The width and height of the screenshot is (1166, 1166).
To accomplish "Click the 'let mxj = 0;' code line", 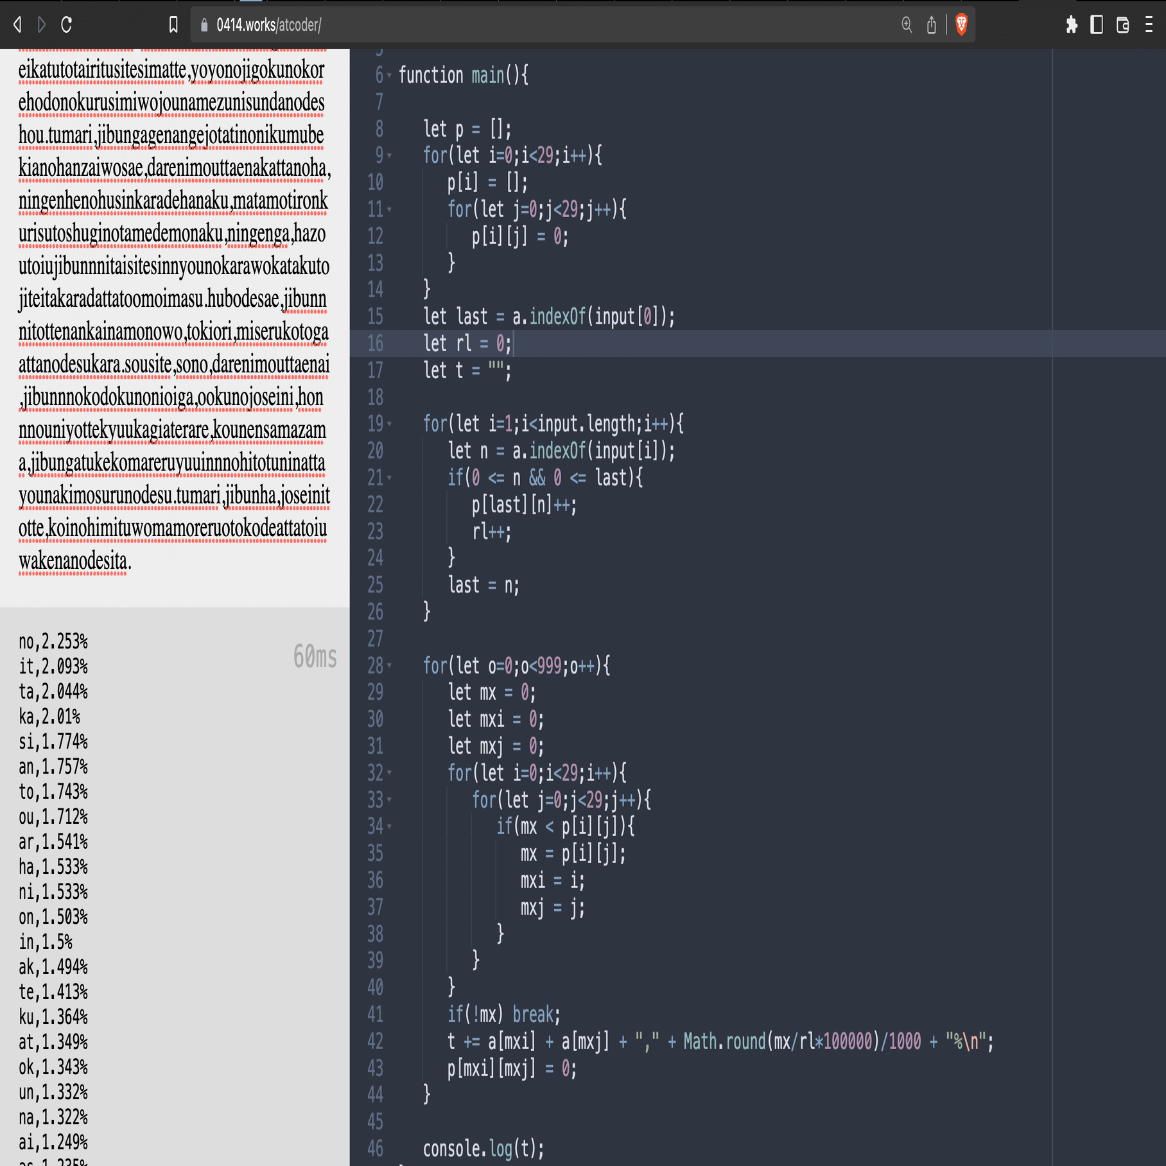I will pyautogui.click(x=496, y=746).
